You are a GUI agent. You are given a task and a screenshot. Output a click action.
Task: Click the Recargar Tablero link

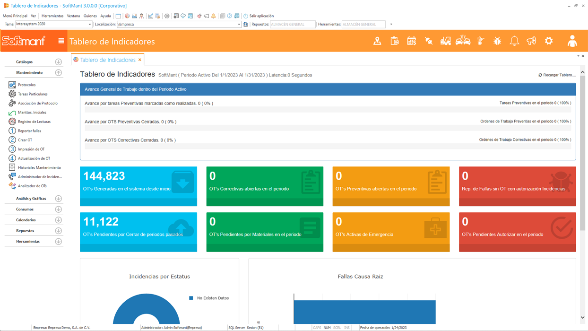[557, 75]
